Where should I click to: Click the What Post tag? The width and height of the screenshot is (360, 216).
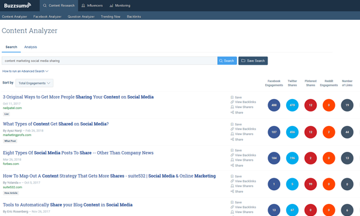coord(10,141)
